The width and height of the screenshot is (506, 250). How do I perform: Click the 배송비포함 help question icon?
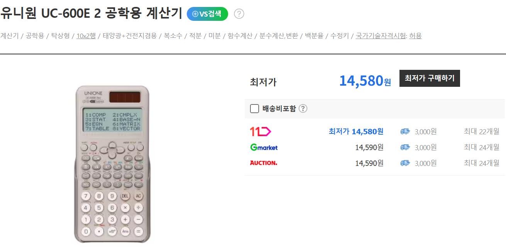(303, 108)
